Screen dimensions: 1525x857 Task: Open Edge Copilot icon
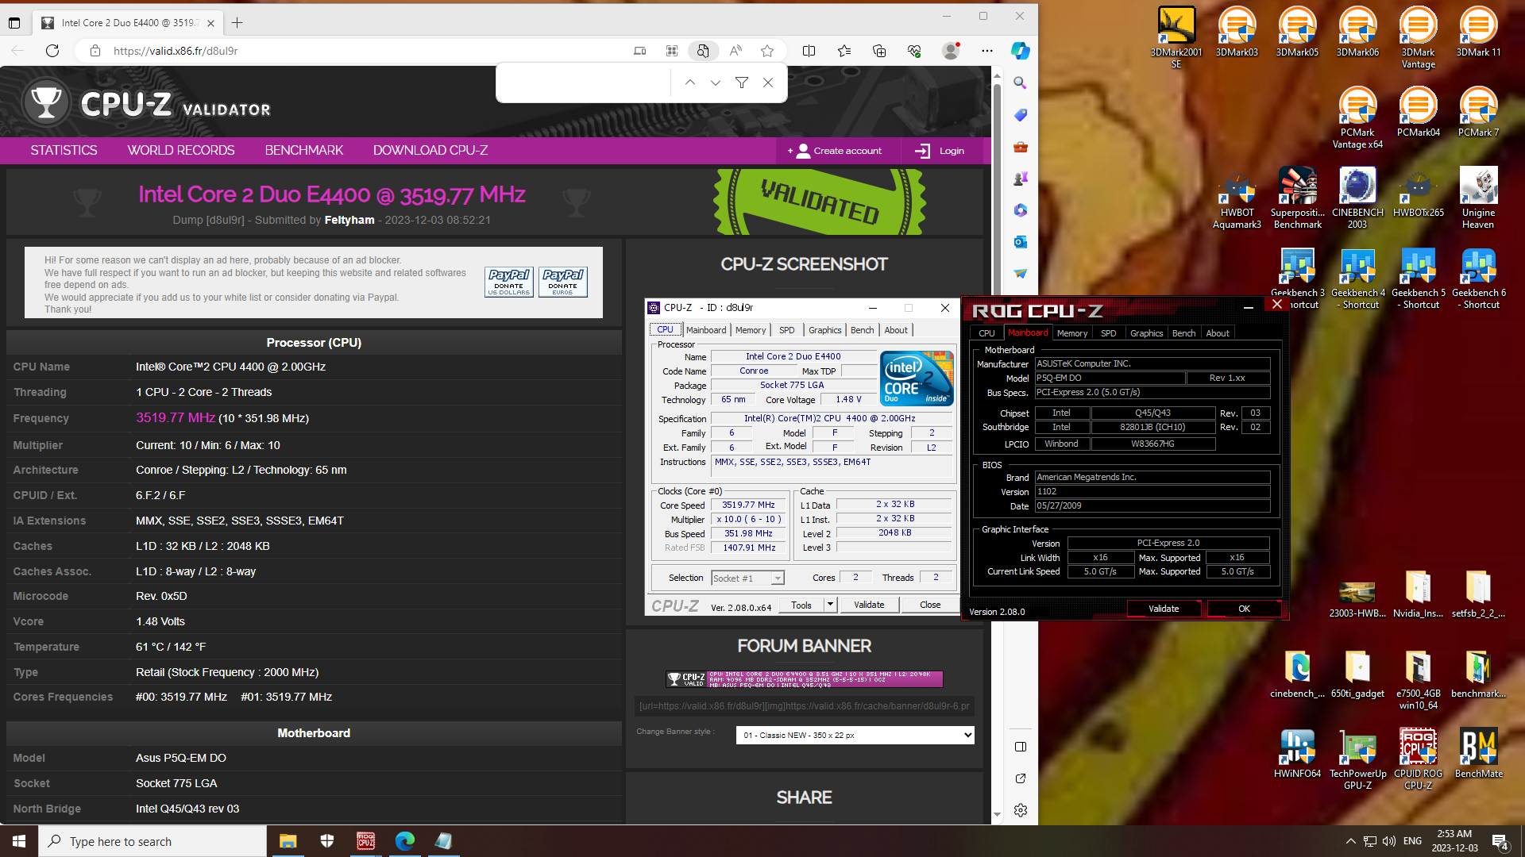click(x=1020, y=51)
